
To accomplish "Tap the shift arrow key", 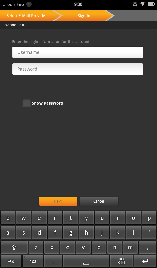I will [14, 247].
